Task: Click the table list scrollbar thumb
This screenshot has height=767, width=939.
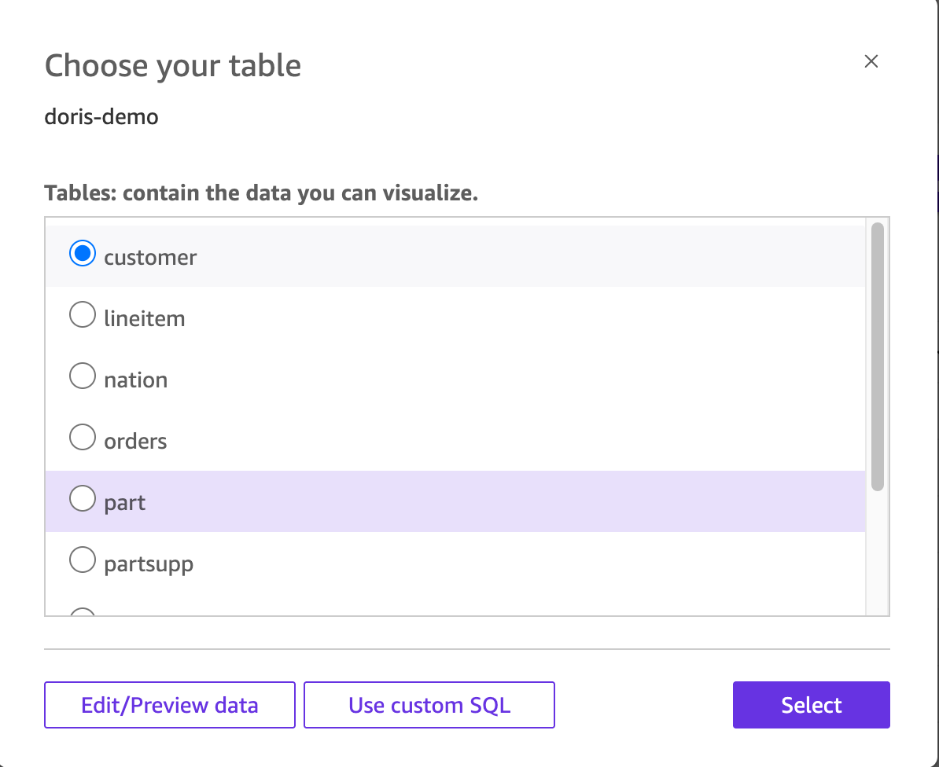Action: (878, 358)
